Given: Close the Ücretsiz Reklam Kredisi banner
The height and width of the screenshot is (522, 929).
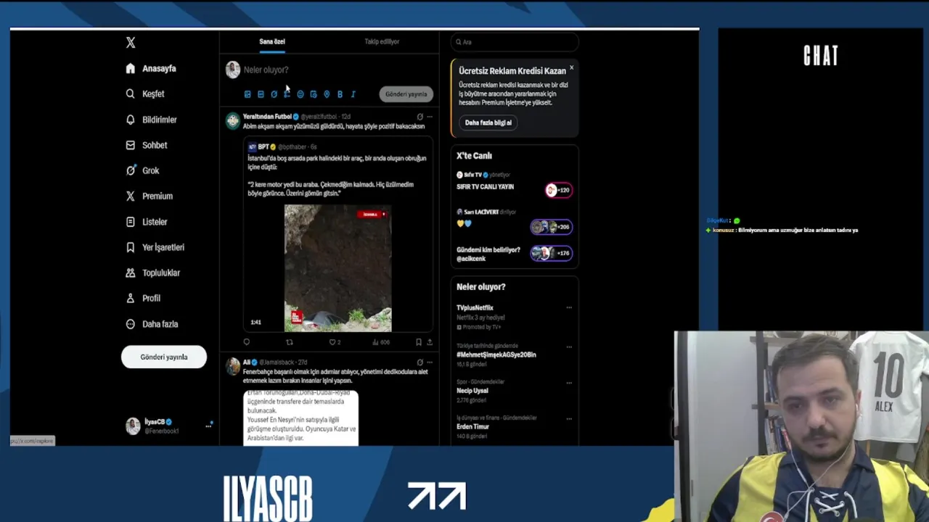Looking at the screenshot, I should 571,67.
